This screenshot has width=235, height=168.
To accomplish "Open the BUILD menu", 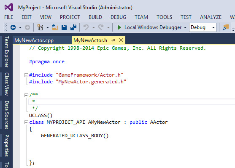I will click(95, 17).
